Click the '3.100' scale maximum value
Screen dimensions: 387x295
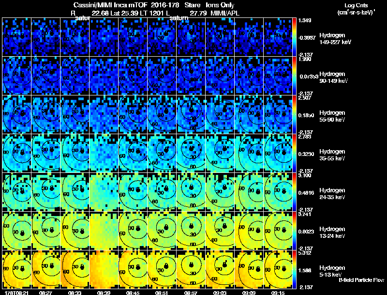305,175
